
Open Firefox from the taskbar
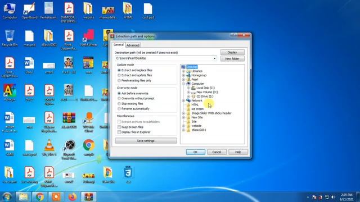coord(73,197)
